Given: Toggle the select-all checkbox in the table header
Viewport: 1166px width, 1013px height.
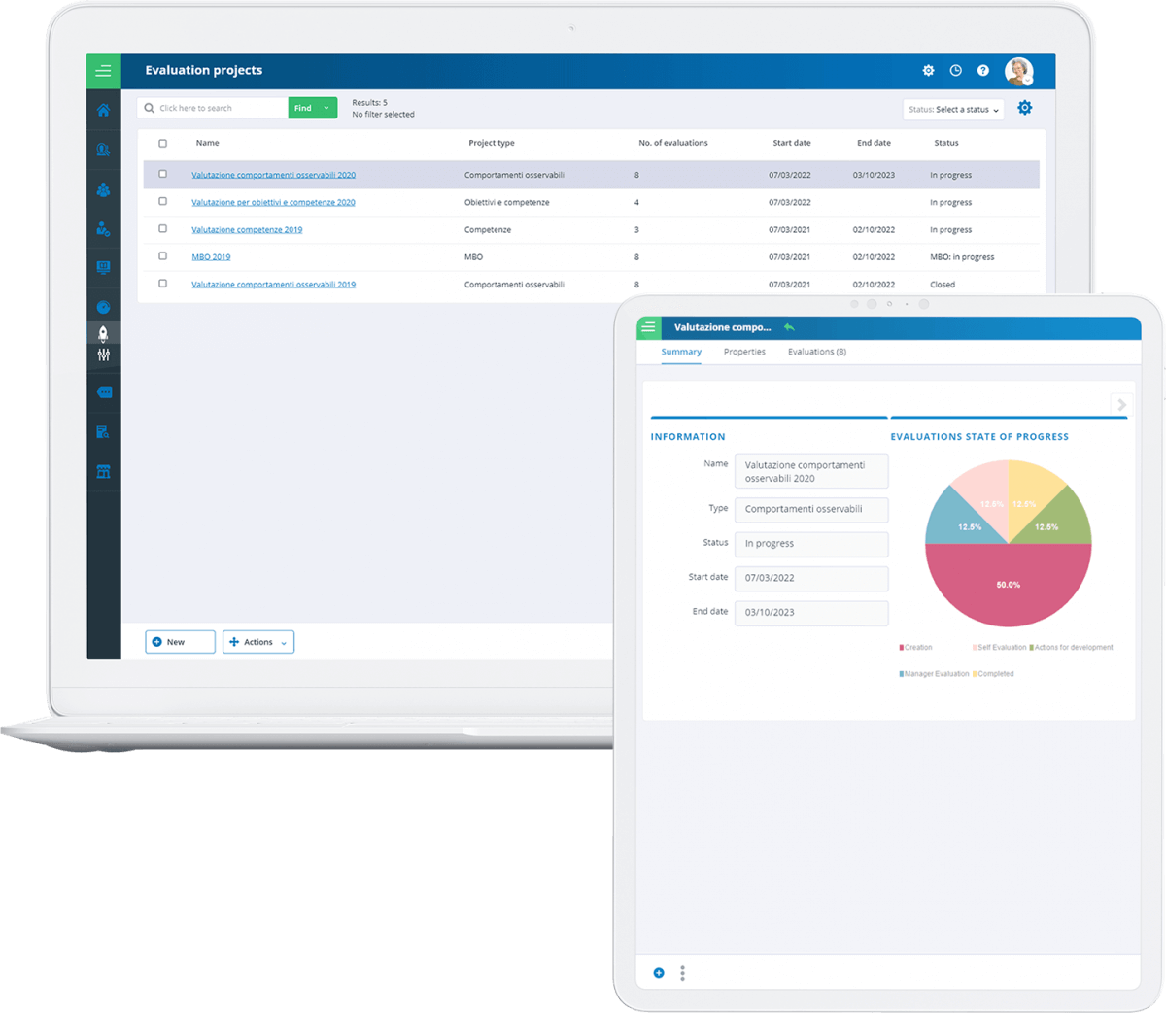Looking at the screenshot, I should 162,144.
